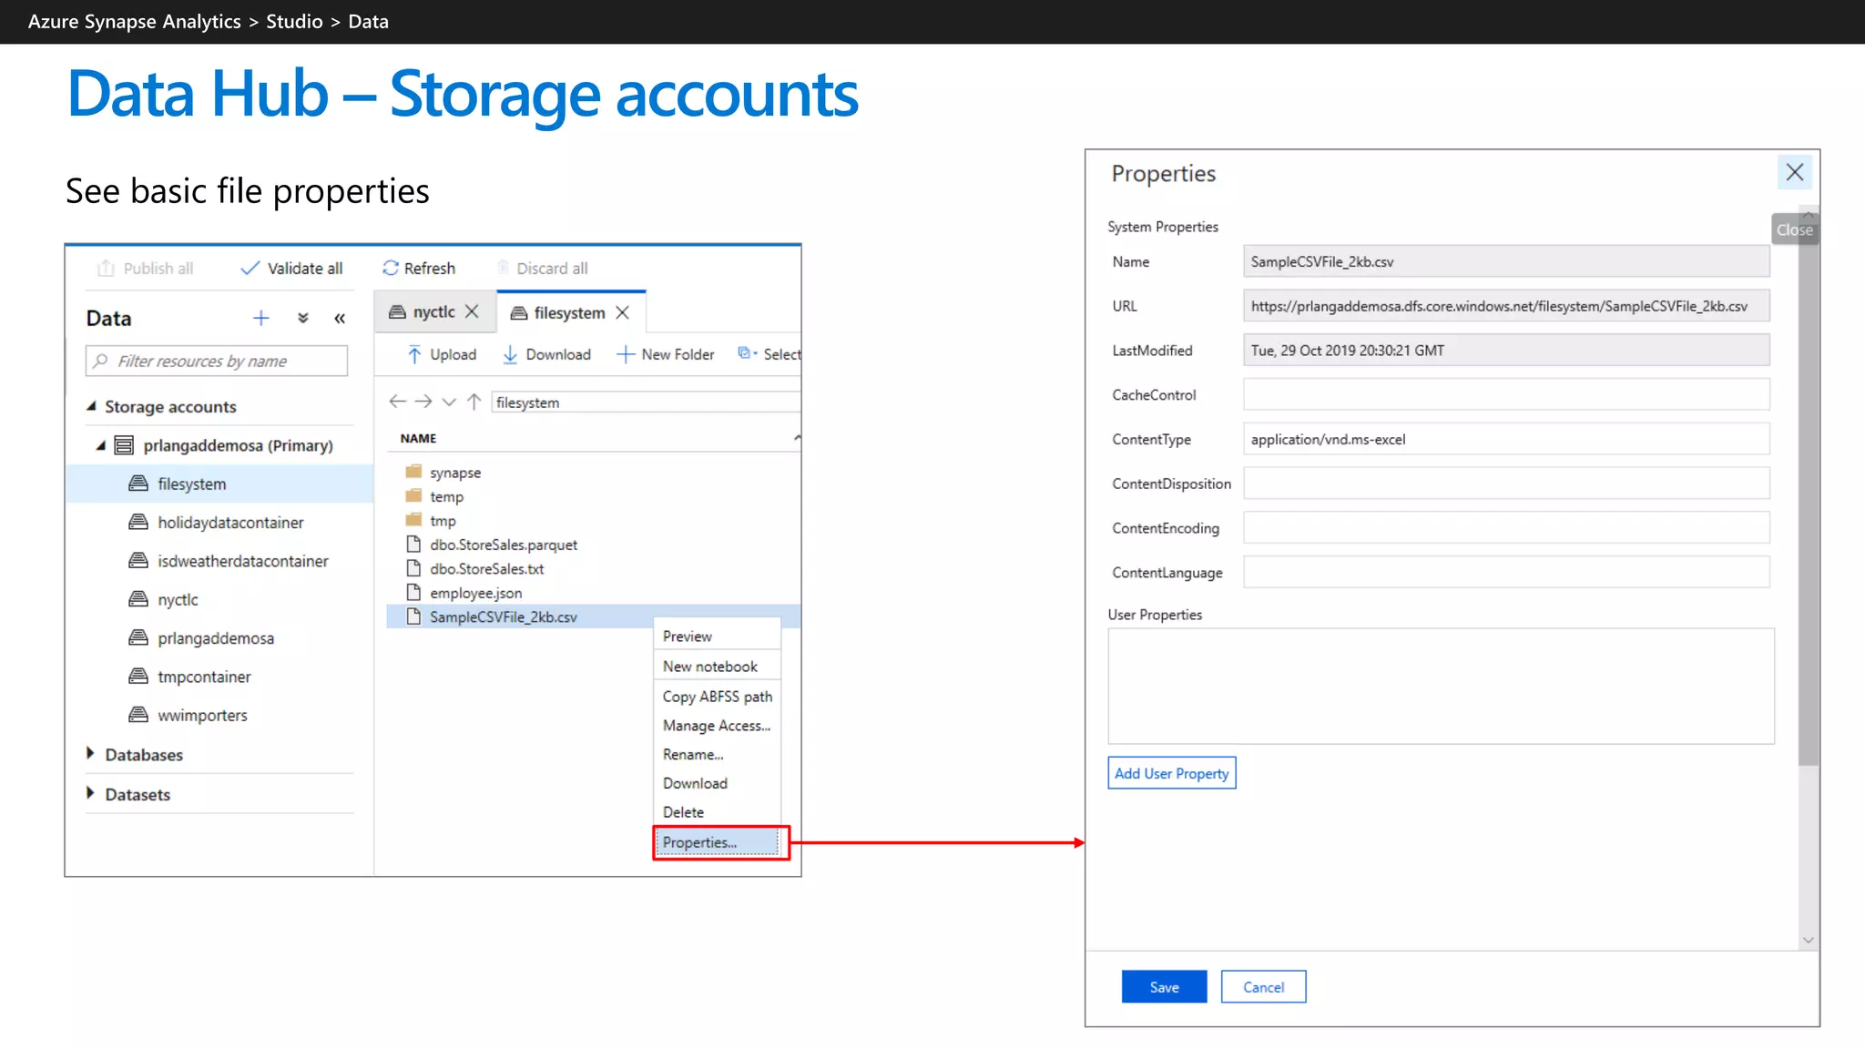This screenshot has width=1865, height=1049.
Task: Click the ContentType field
Action: (1506, 439)
